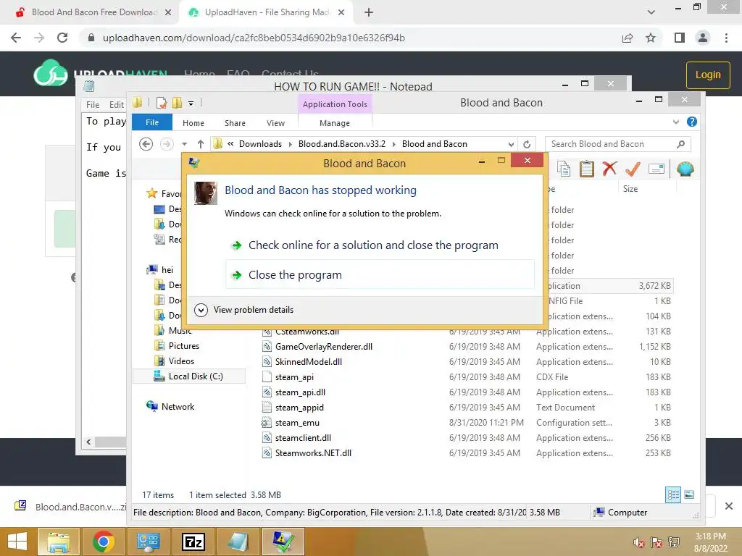Dismiss the Chrome downloads bar
The image size is (742, 556).
729,506
